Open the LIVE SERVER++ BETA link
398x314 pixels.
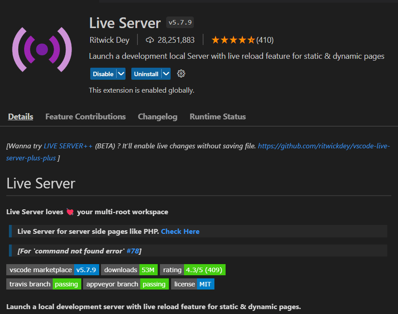pyautogui.click(x=69, y=146)
